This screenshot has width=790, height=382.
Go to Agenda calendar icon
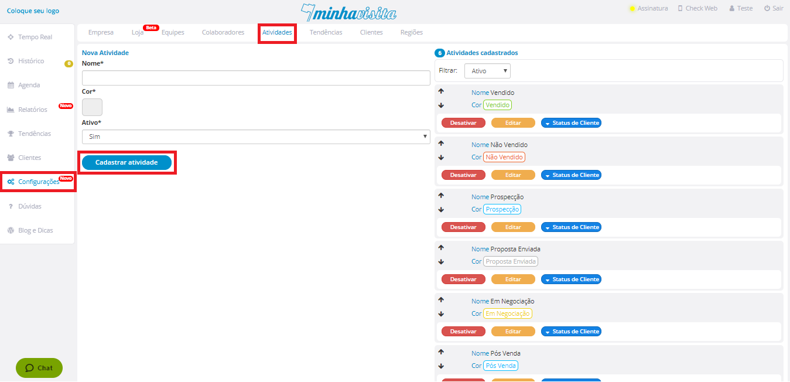coord(11,86)
